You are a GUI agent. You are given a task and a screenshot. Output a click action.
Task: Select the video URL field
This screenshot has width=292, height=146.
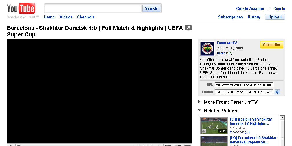click(x=244, y=85)
